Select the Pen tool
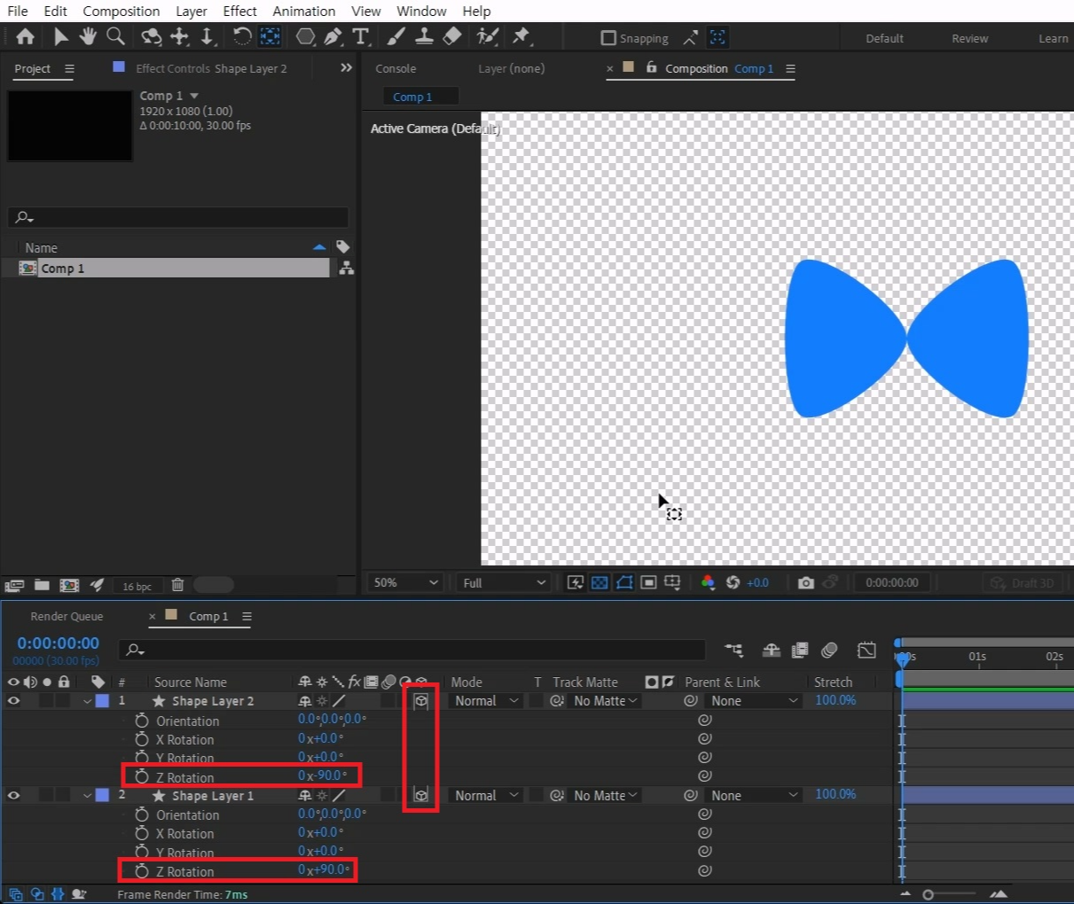1074x904 pixels. pyautogui.click(x=333, y=36)
